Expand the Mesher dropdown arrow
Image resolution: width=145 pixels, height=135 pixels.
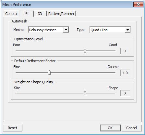click(x=66, y=30)
